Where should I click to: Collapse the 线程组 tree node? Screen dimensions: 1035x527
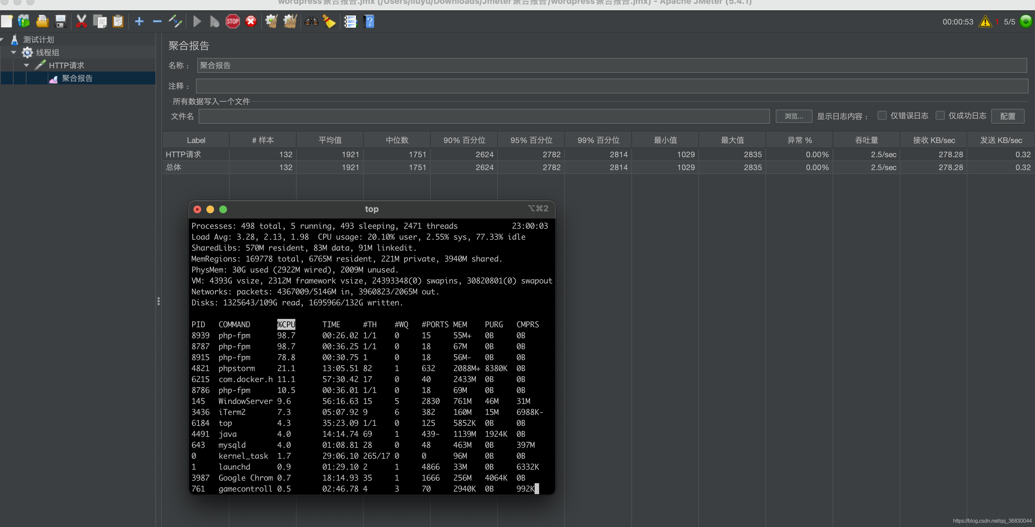click(14, 52)
